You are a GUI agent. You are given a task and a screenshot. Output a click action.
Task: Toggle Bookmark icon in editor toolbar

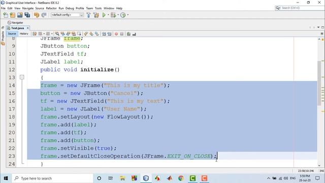pyautogui.click(x=97, y=34)
